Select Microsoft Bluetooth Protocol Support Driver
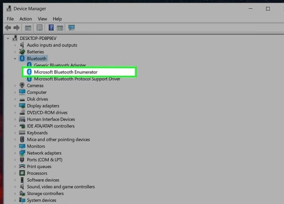The image size is (284, 204). (77, 79)
